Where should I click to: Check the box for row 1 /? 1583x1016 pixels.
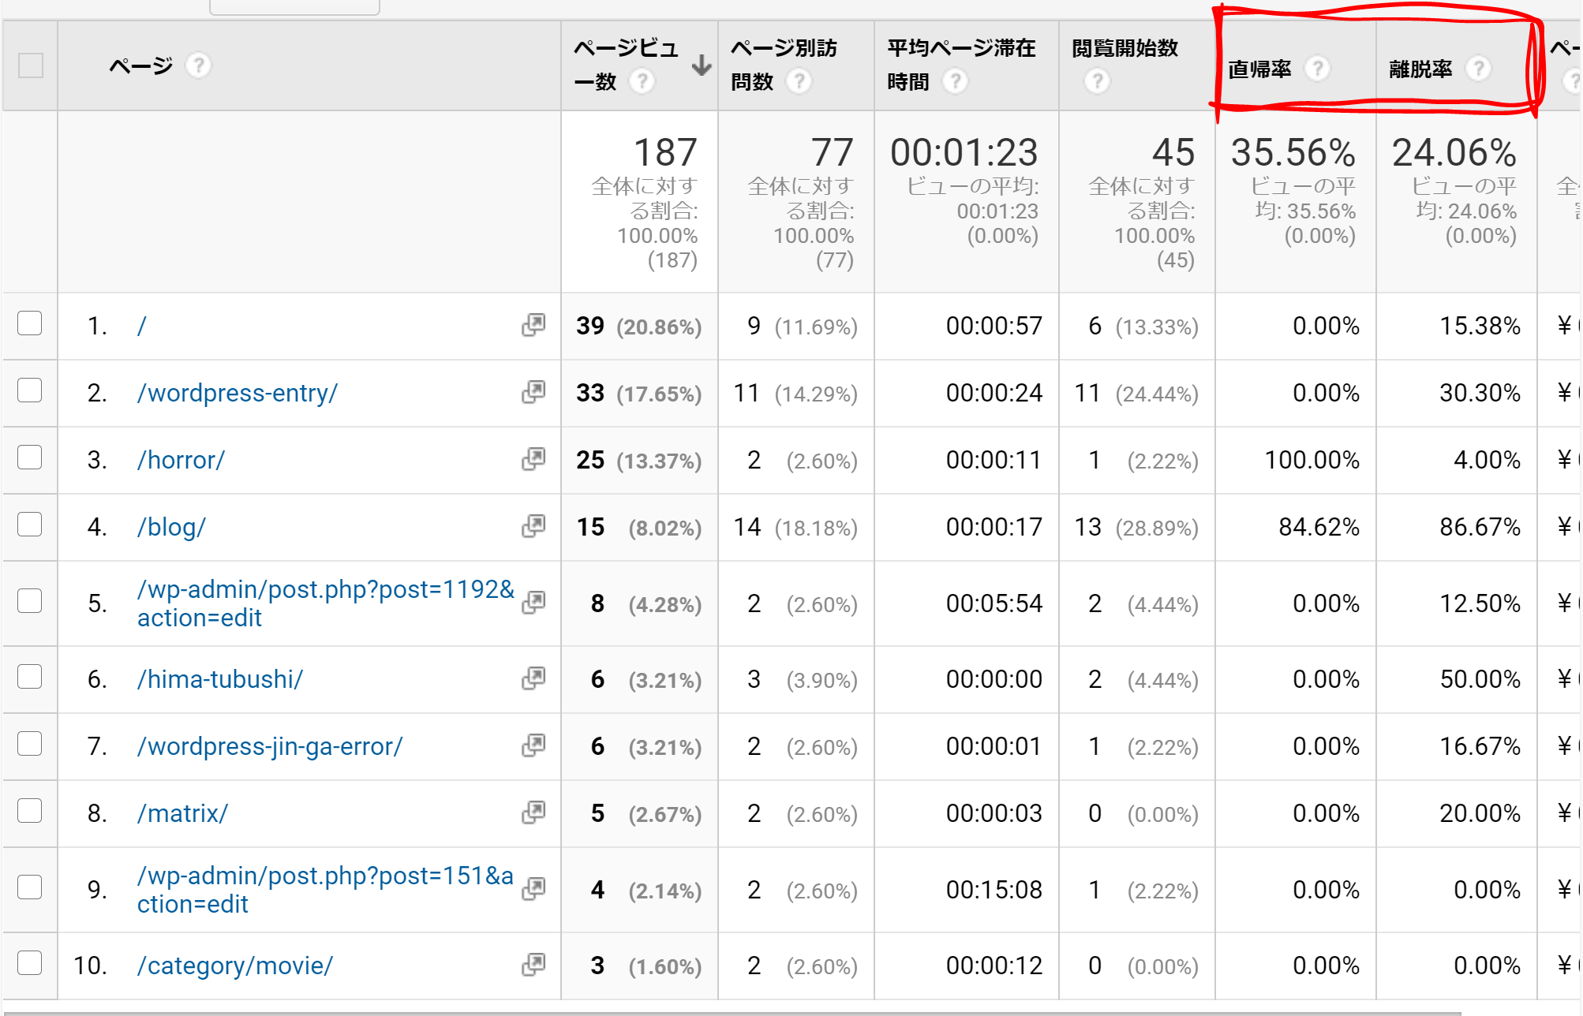[x=30, y=323]
